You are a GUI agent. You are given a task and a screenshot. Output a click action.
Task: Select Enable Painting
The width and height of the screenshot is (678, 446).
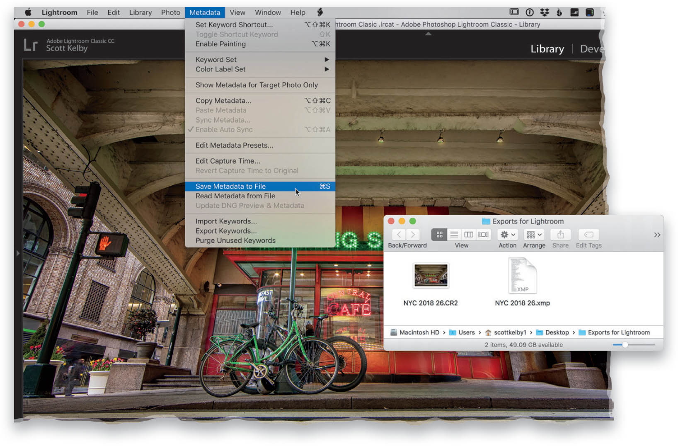[260, 44]
